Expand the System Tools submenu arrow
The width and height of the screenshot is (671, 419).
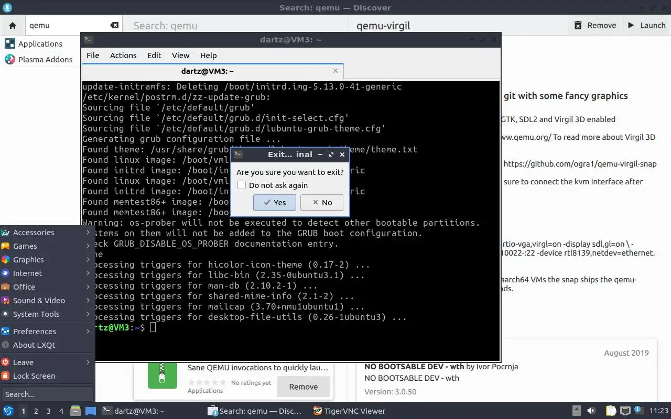(88, 314)
